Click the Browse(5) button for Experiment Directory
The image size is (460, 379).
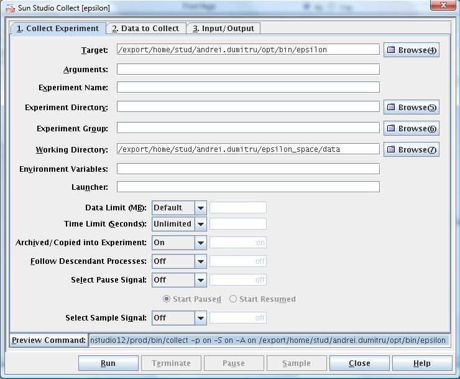point(412,107)
